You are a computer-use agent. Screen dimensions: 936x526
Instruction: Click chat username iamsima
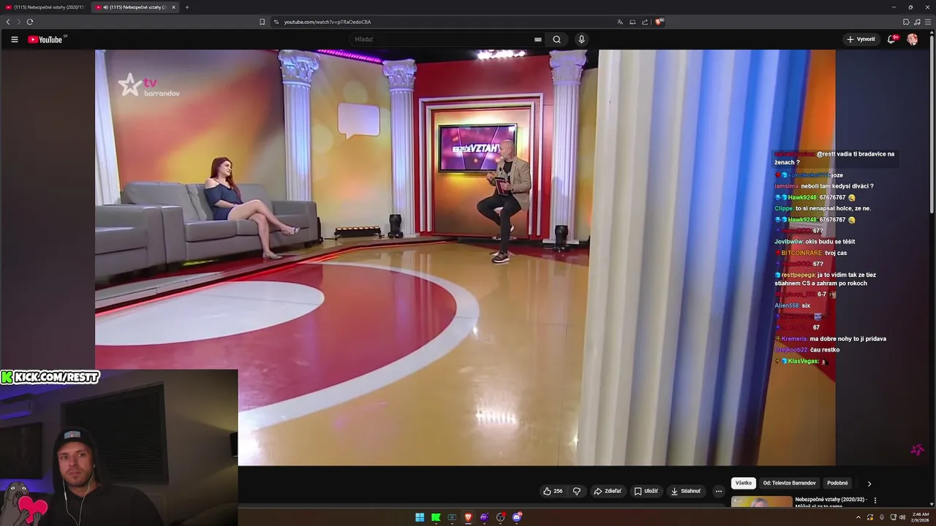(x=787, y=186)
